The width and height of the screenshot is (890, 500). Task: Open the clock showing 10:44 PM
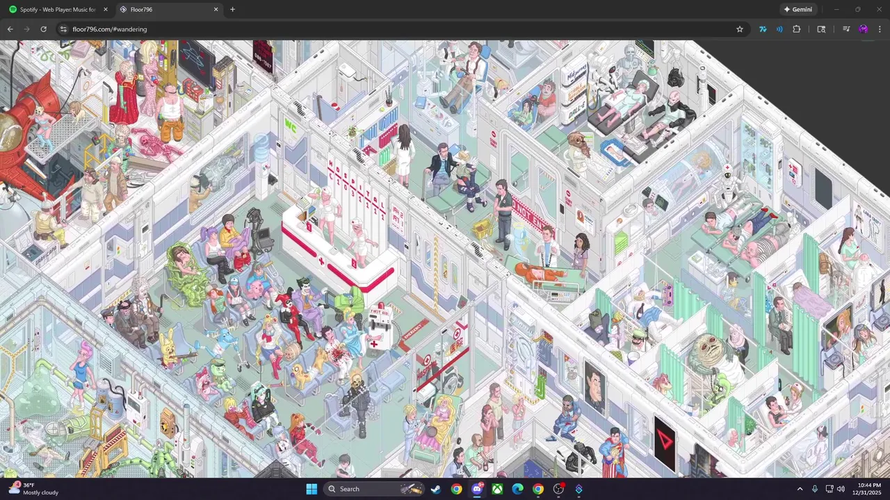(x=869, y=489)
